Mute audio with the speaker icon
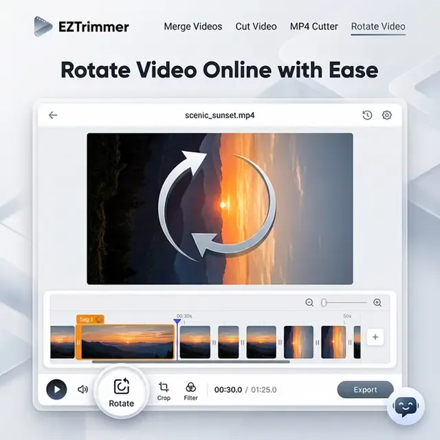The width and height of the screenshot is (440, 440). coord(83,389)
